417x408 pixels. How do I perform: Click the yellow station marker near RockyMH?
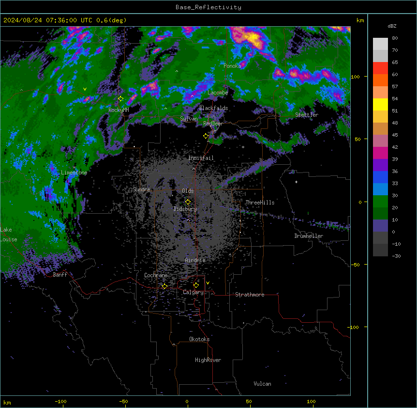(x=121, y=99)
